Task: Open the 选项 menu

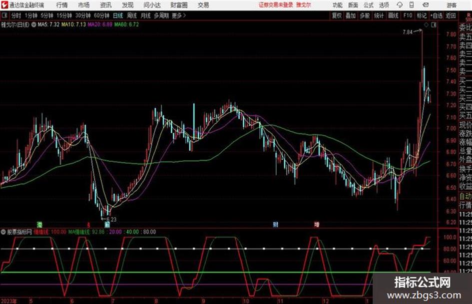Action: point(384,5)
